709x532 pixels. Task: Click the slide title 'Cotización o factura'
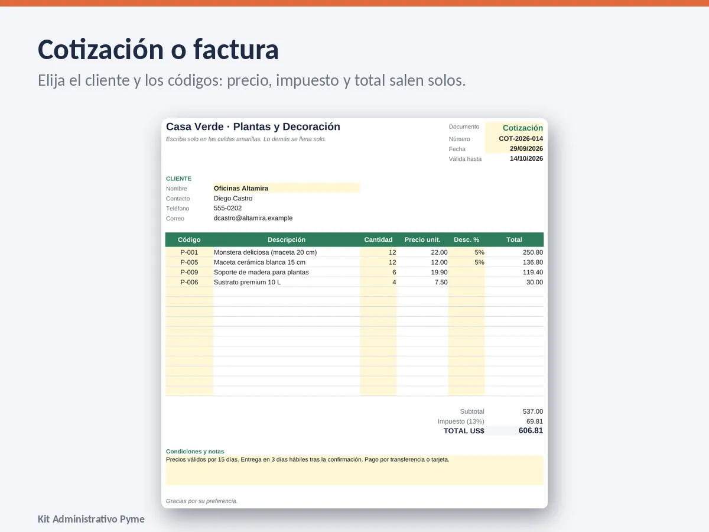pos(158,50)
